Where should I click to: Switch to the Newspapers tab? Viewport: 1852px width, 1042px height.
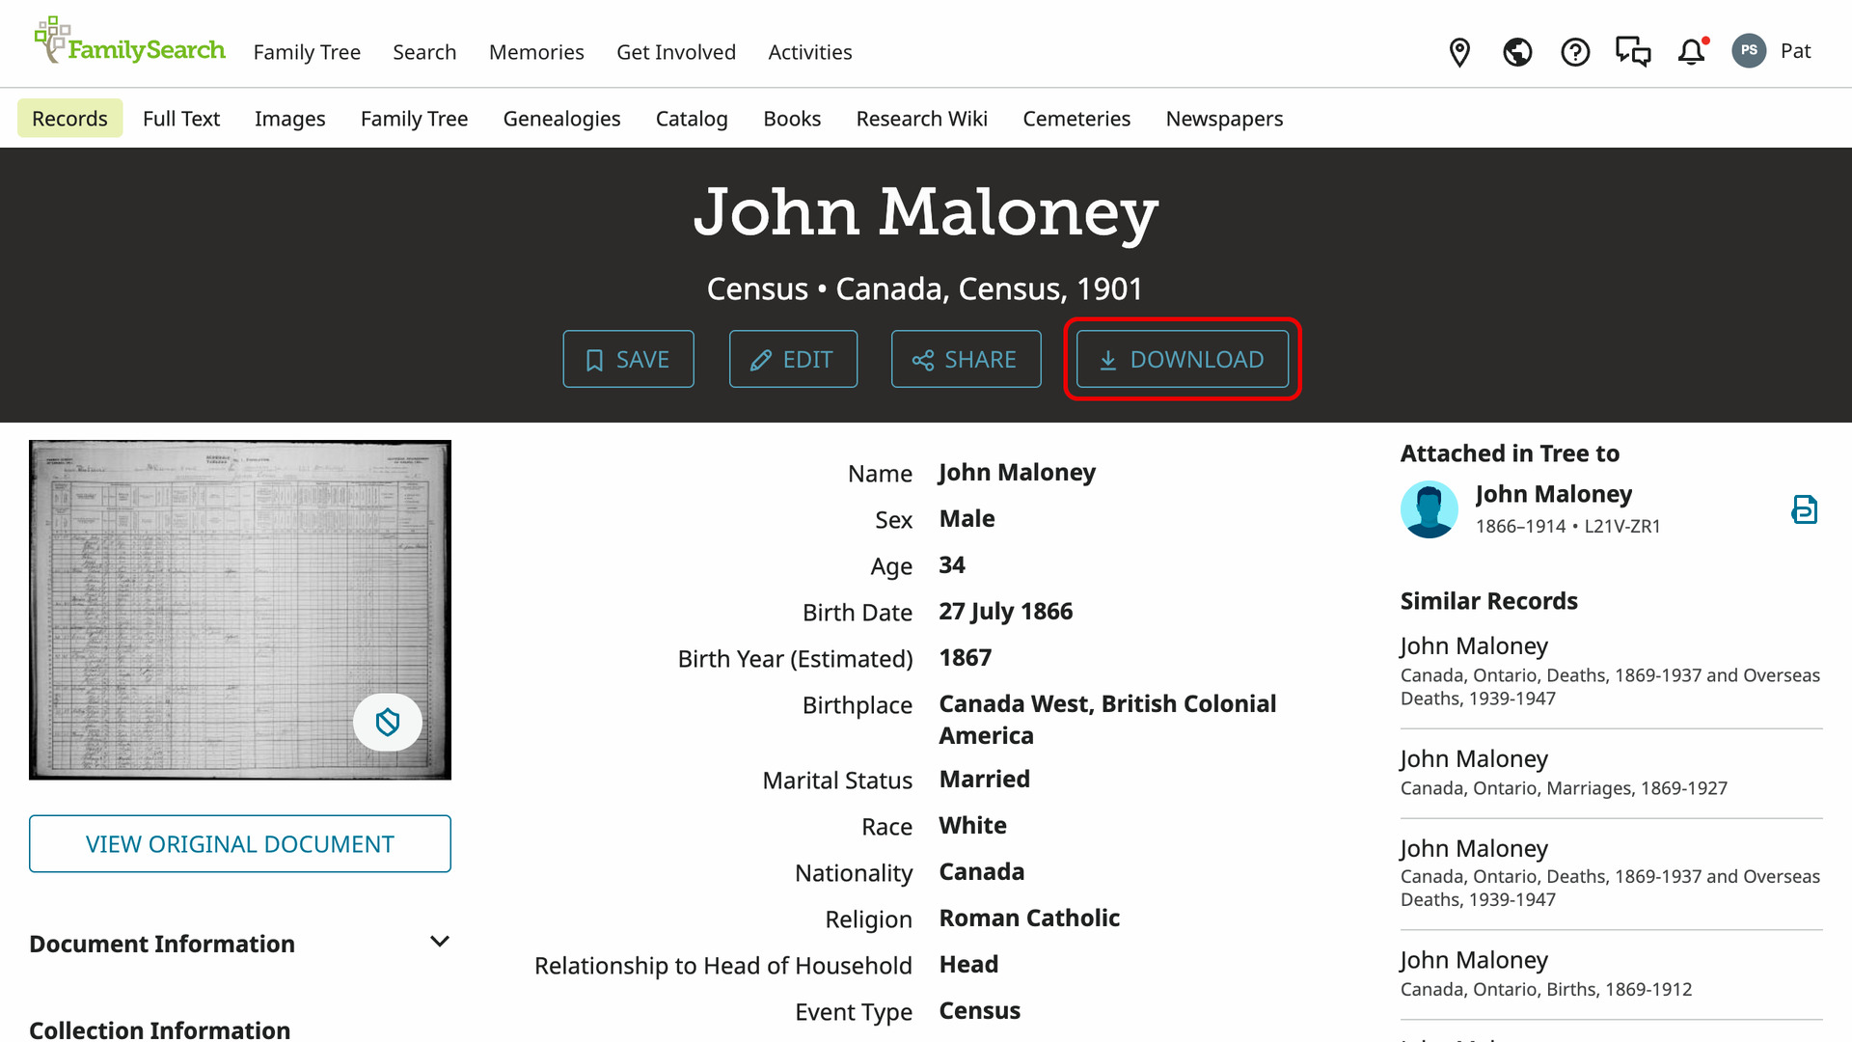1225,119
